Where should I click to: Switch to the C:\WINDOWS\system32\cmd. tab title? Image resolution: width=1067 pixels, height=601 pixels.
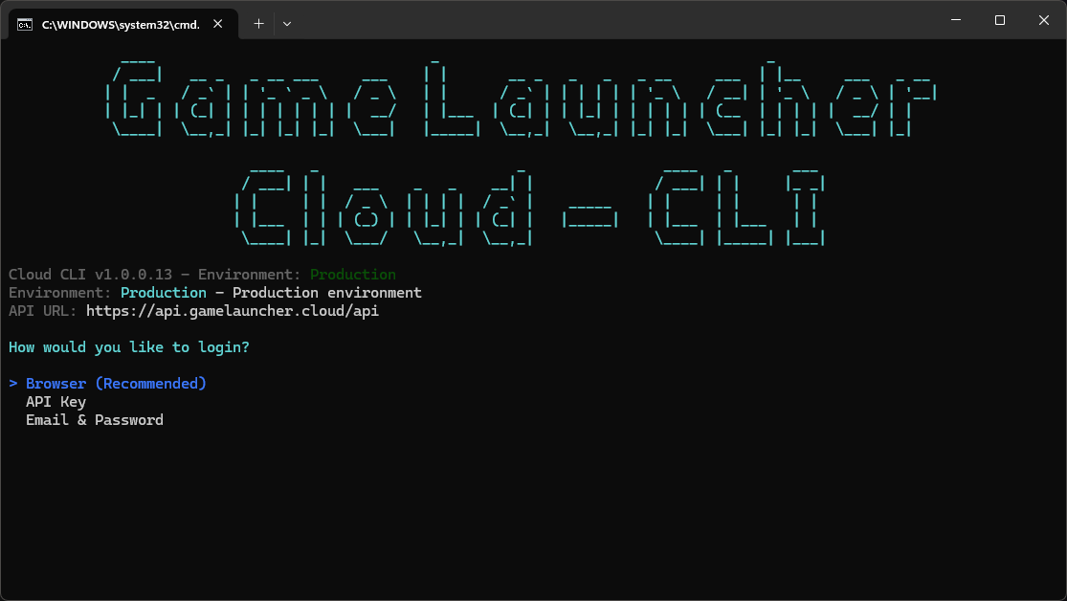coord(121,25)
